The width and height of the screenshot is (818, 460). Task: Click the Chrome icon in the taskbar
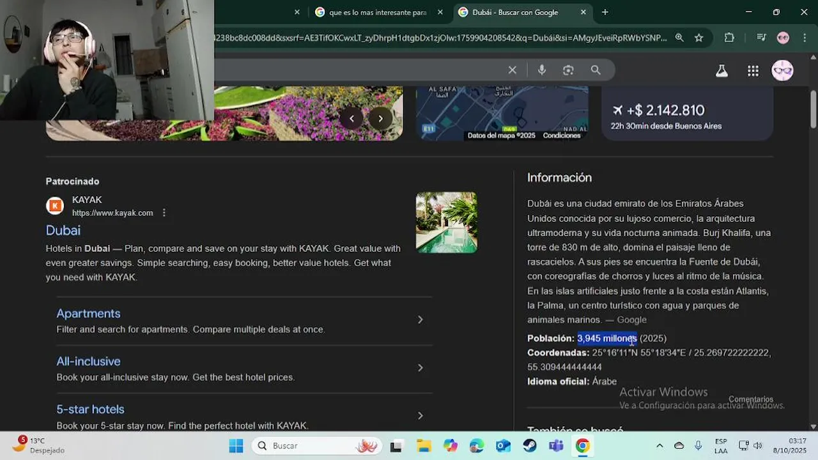(582, 445)
